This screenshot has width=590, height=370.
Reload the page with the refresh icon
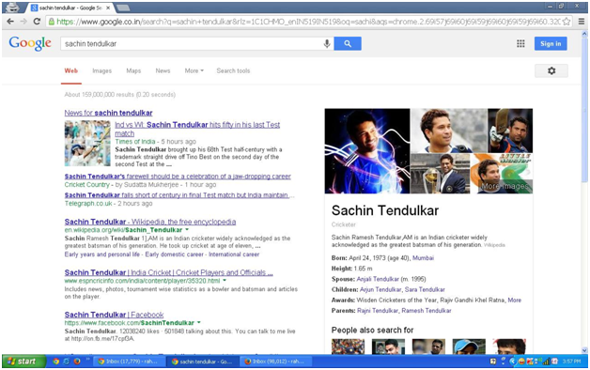pos(37,22)
